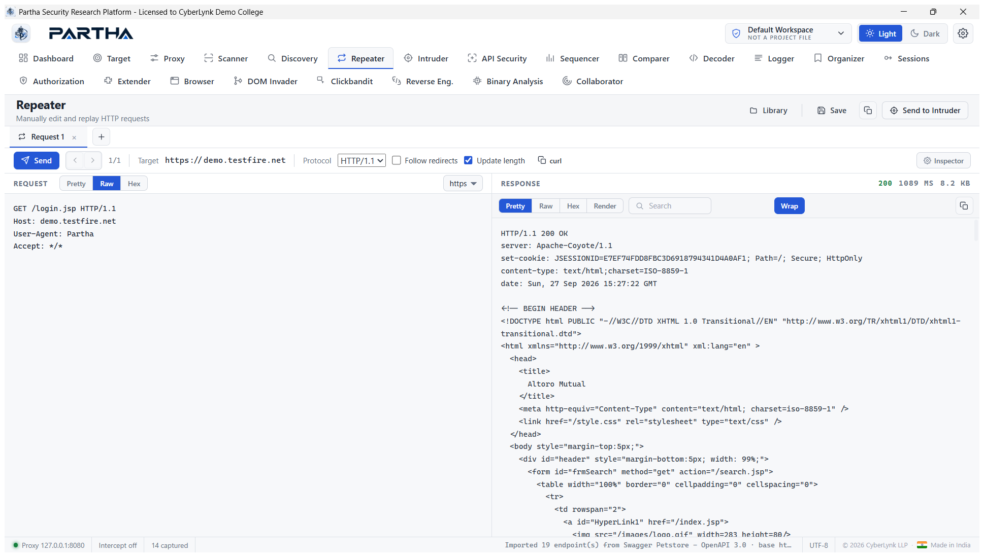The image size is (984, 557).
Task: Open Reverse Eng. module
Action: point(422,81)
